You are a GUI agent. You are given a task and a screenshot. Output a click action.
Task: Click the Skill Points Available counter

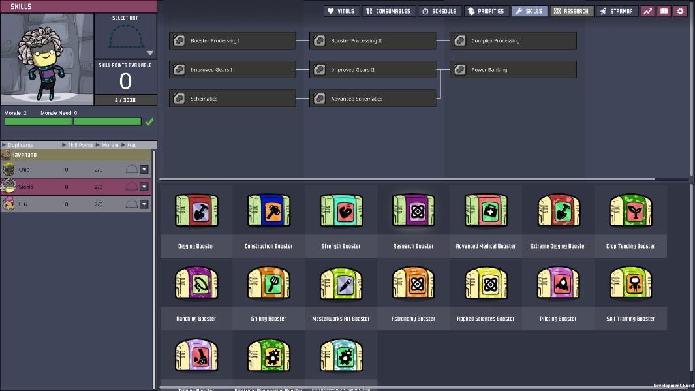coord(125,77)
